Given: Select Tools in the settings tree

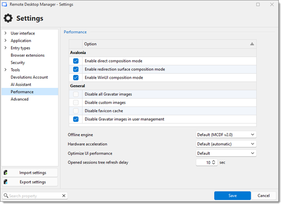Looking at the screenshot, I should tap(15, 70).
